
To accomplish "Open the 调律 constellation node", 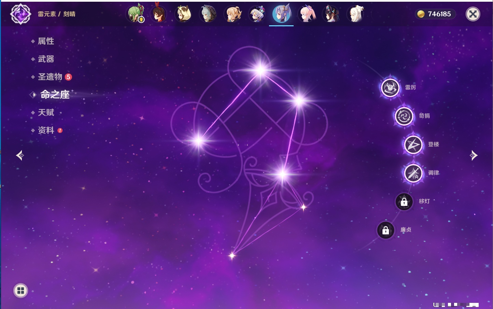I will pos(413,173).
